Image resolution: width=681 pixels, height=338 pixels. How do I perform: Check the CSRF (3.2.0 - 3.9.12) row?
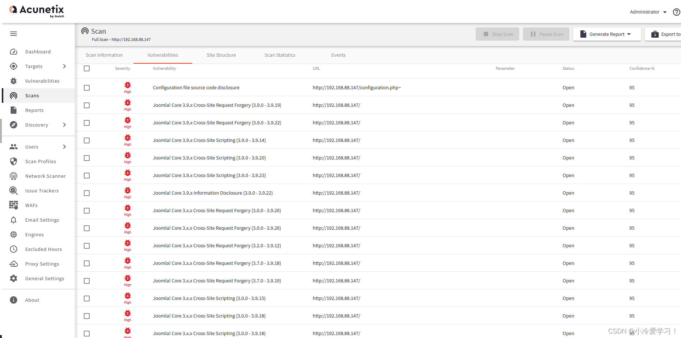tap(87, 246)
